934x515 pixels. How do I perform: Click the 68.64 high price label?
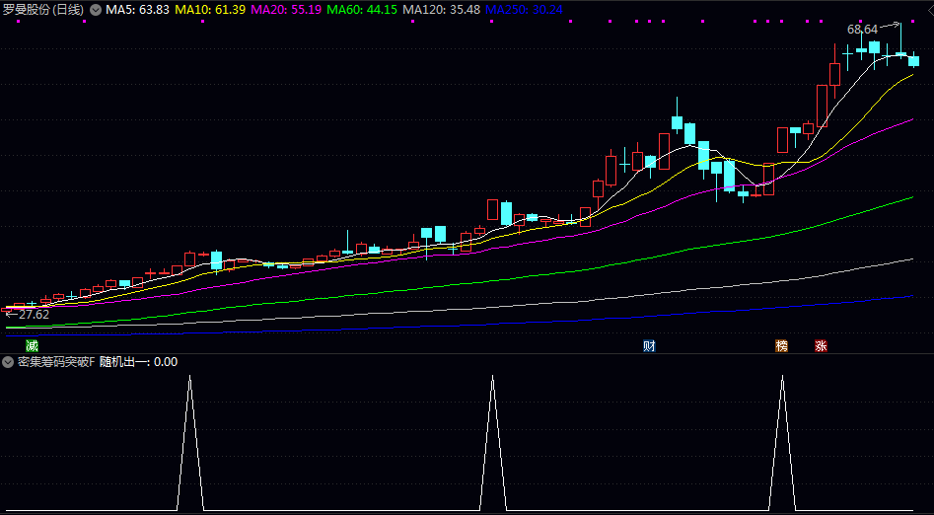862,30
